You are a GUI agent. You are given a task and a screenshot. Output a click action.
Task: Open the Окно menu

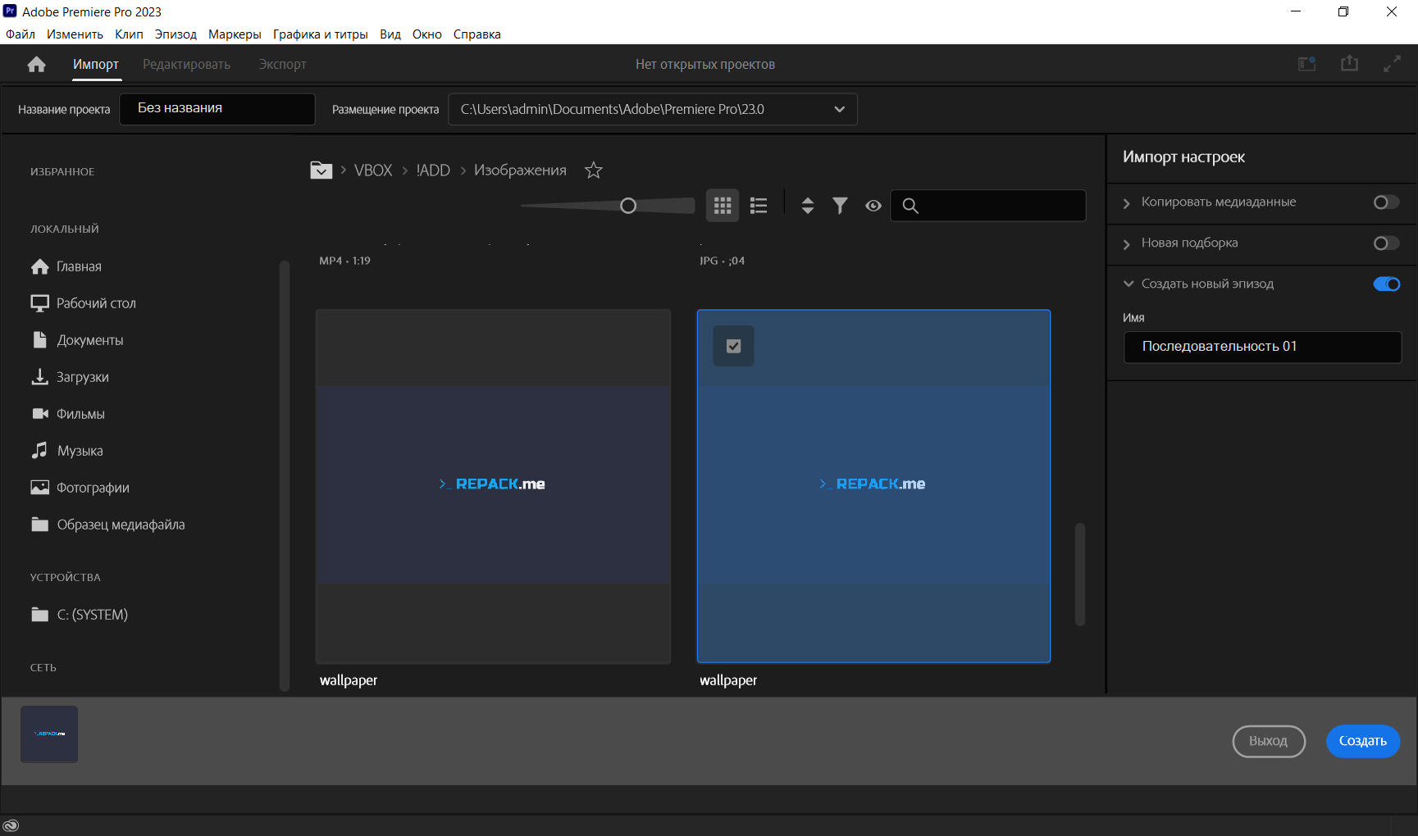click(x=426, y=34)
